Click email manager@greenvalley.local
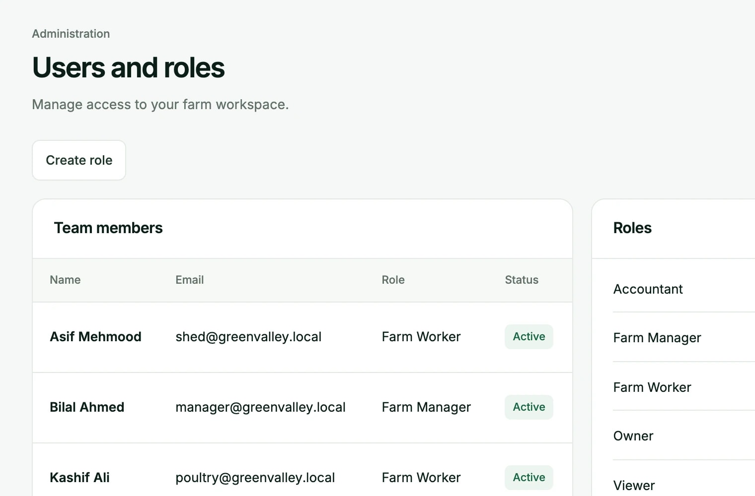Screen dimensions: 755x496 tap(260, 407)
